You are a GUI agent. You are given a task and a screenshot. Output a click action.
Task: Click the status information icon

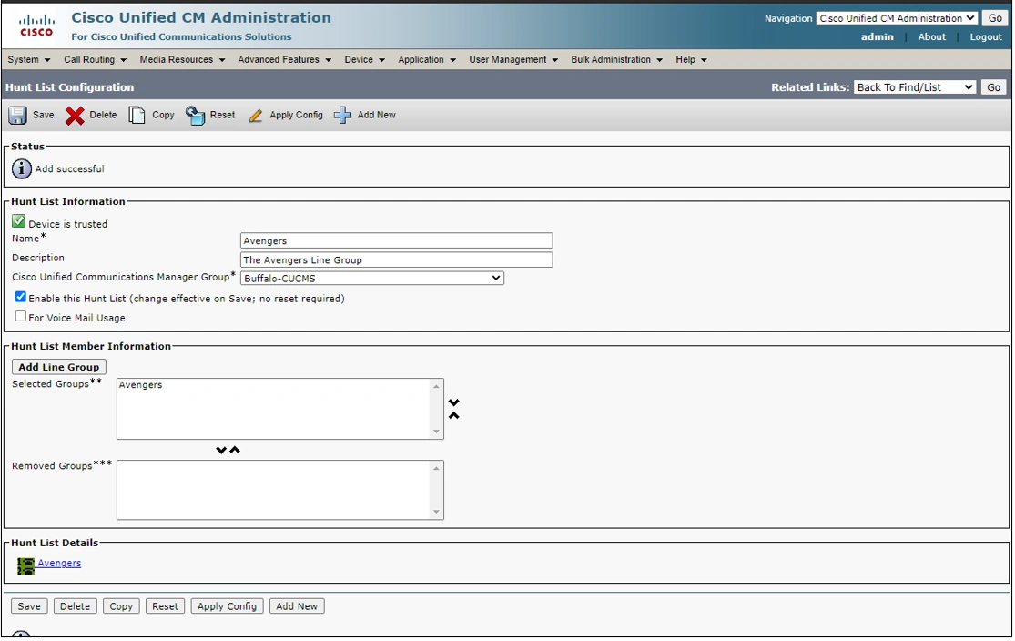tap(21, 169)
